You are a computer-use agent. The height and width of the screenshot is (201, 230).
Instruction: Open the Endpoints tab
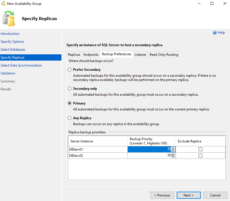point(91,55)
